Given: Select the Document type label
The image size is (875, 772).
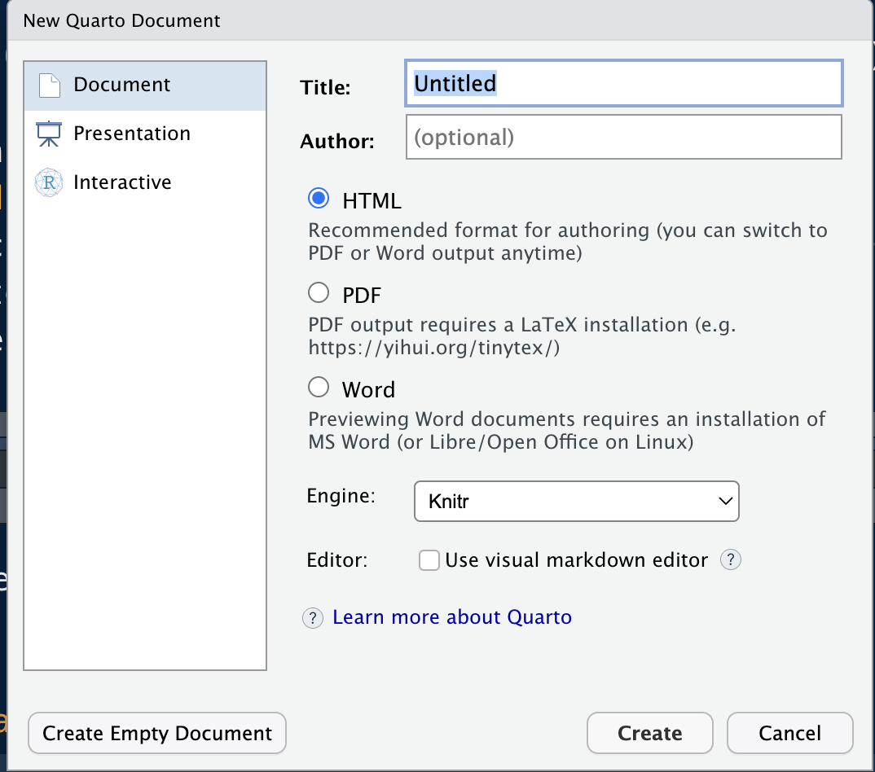Looking at the screenshot, I should click(x=122, y=85).
